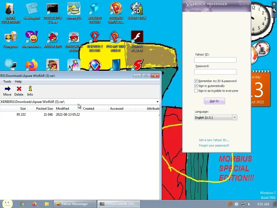This screenshot has height=208, width=277.
Task: Click the Yahoo! ID input field
Action: [x=215, y=60]
